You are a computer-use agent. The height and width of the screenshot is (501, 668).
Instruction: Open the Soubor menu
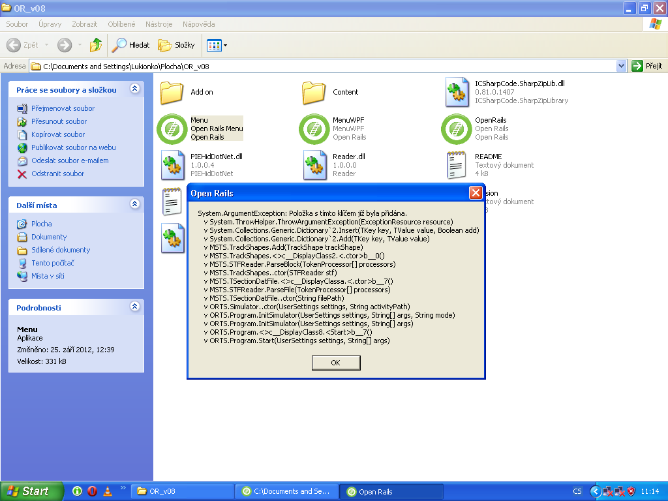coord(17,24)
